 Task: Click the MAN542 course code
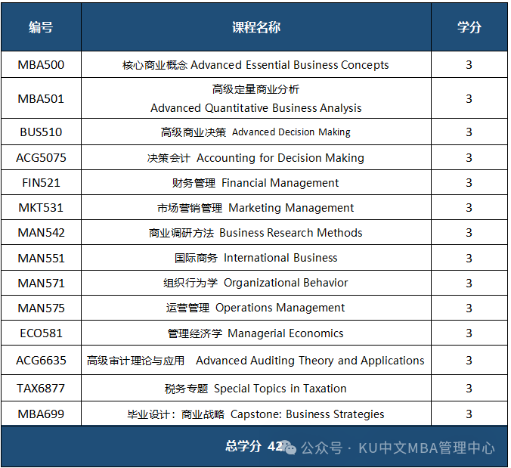coord(41,233)
